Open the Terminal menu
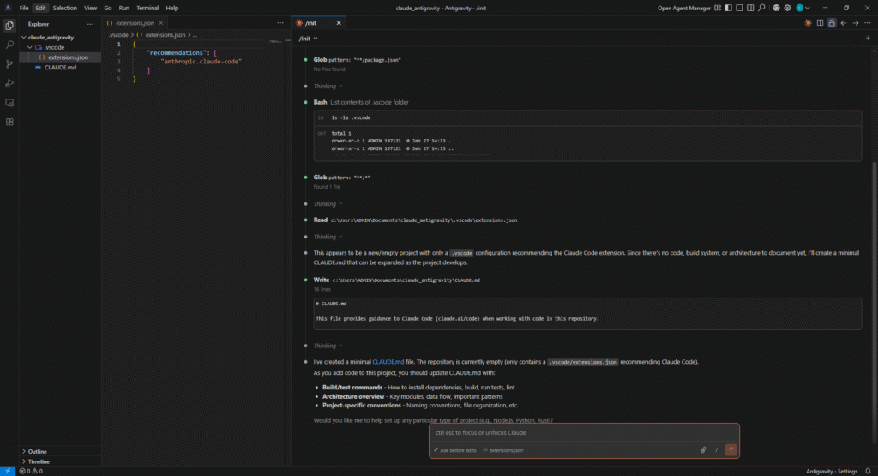The width and height of the screenshot is (878, 476). [147, 8]
